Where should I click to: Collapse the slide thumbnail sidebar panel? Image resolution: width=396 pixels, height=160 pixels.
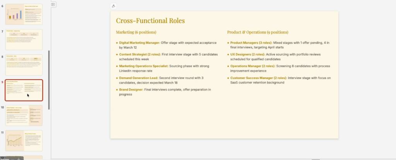tap(53, 4)
